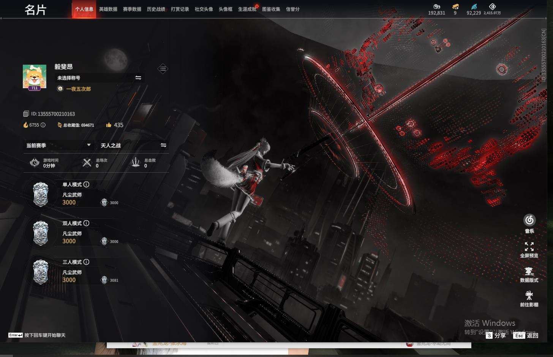Go to the 打赏记录 tab

180,9
